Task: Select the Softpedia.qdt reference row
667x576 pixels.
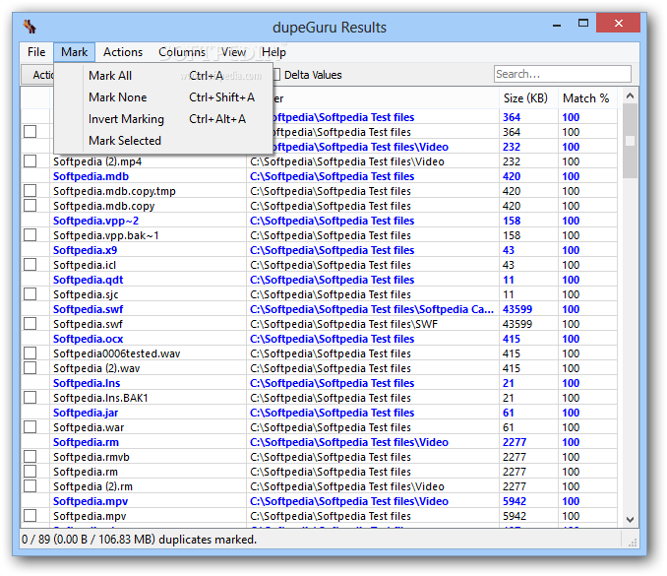Action: [319, 280]
